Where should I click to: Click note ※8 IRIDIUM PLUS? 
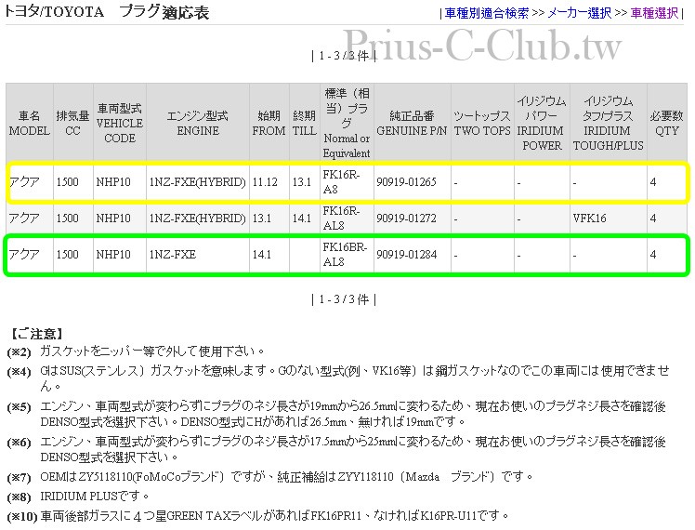click(x=94, y=496)
